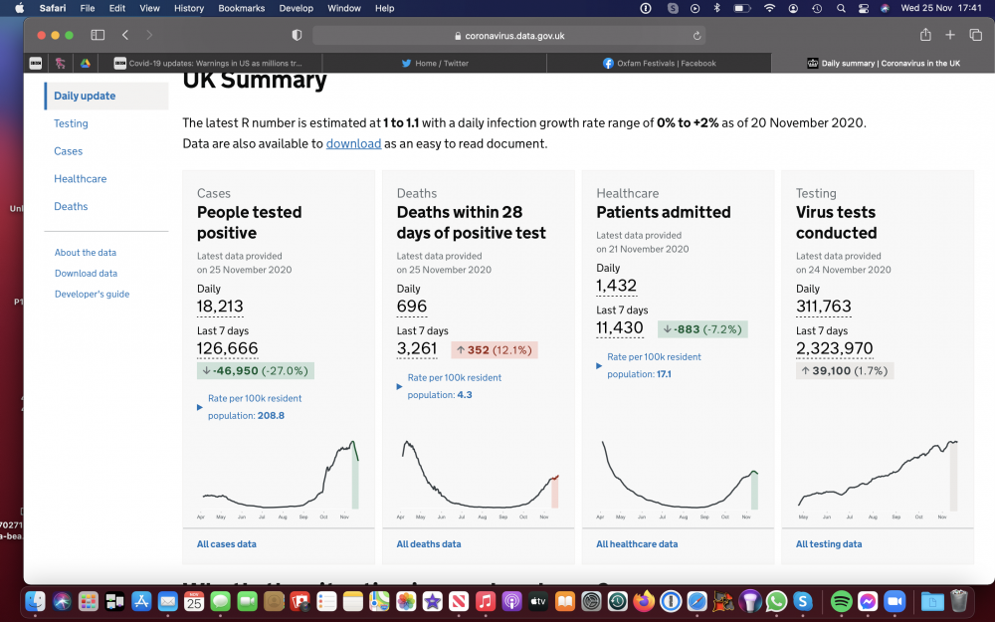Open the Developer's guide link
The image size is (995, 622).
(92, 294)
